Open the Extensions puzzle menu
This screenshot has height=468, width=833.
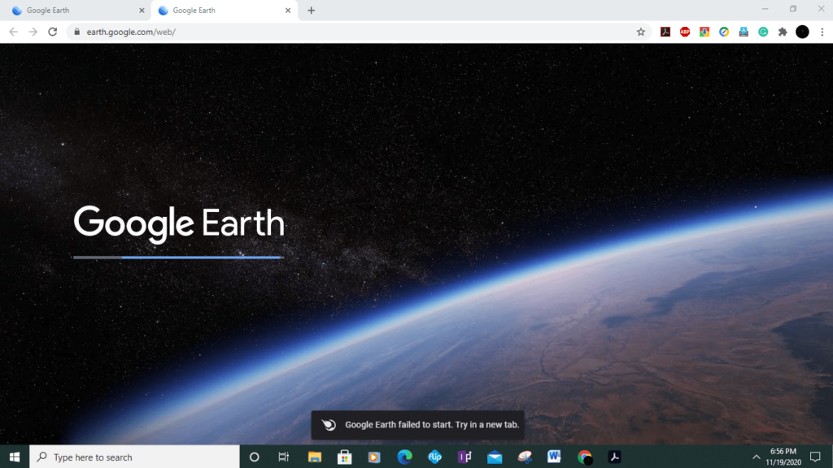[x=783, y=32]
